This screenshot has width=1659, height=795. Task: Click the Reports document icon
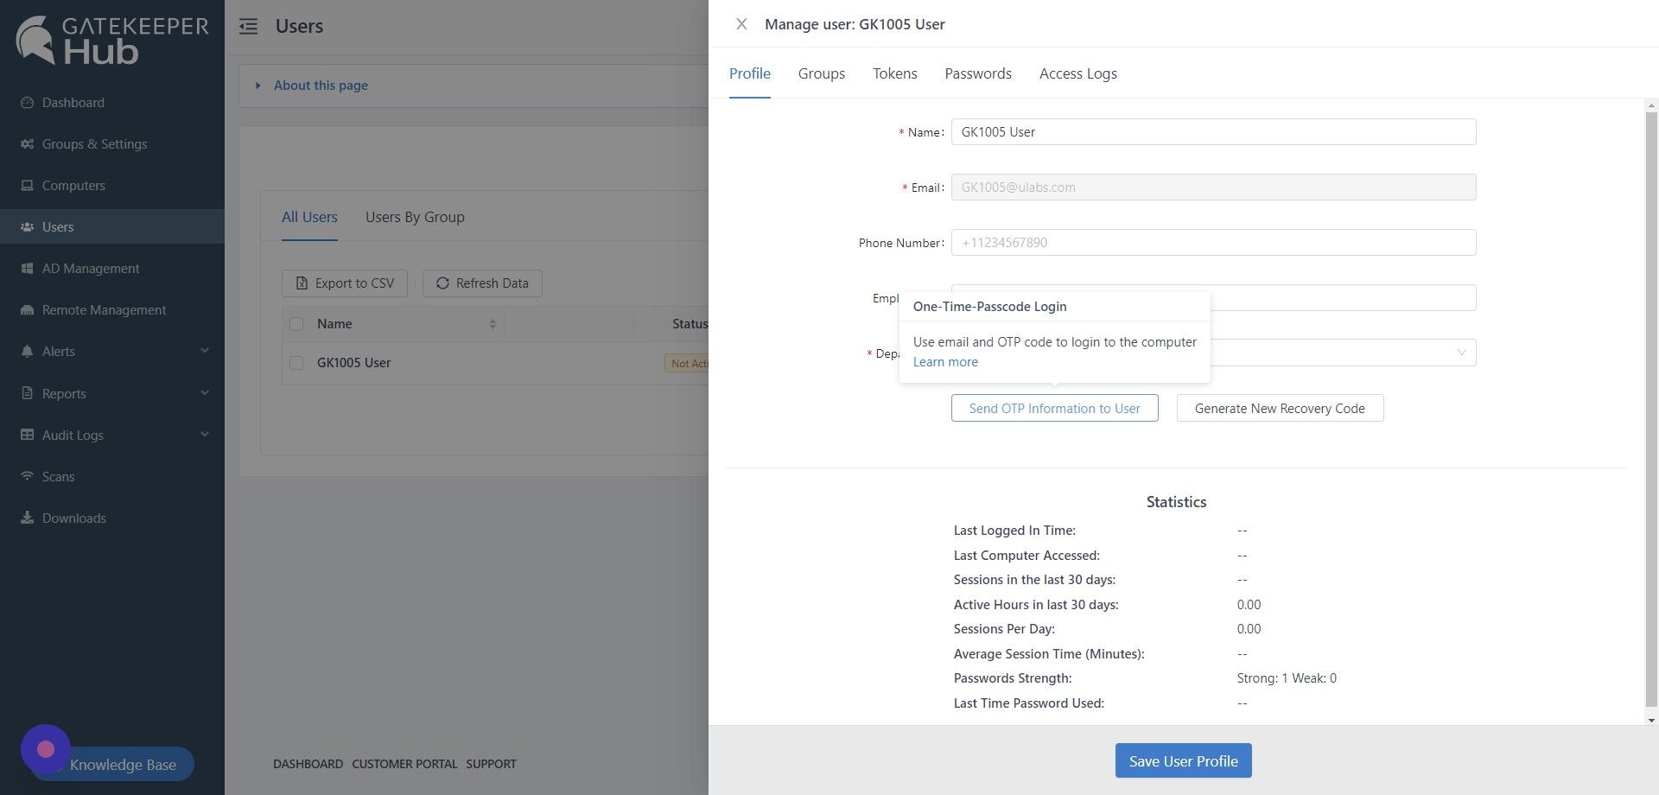27,393
